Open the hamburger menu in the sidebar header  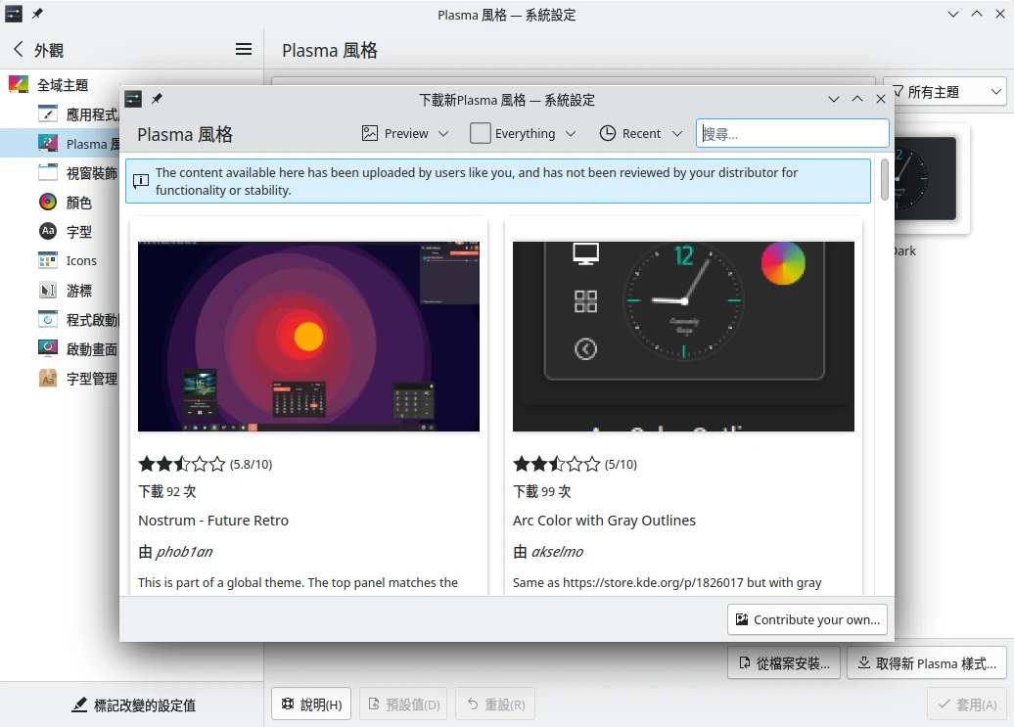point(244,49)
